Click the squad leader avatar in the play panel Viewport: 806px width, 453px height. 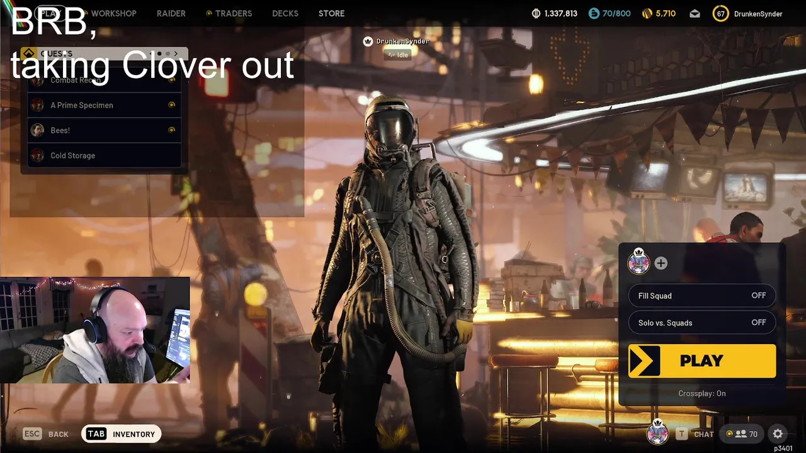click(639, 262)
